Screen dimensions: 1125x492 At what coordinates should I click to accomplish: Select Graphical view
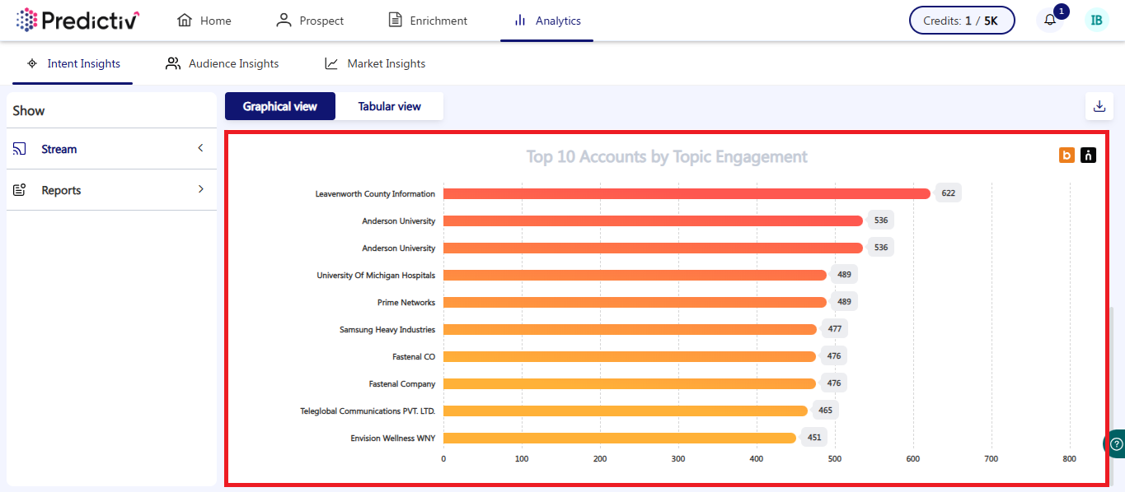pyautogui.click(x=280, y=106)
